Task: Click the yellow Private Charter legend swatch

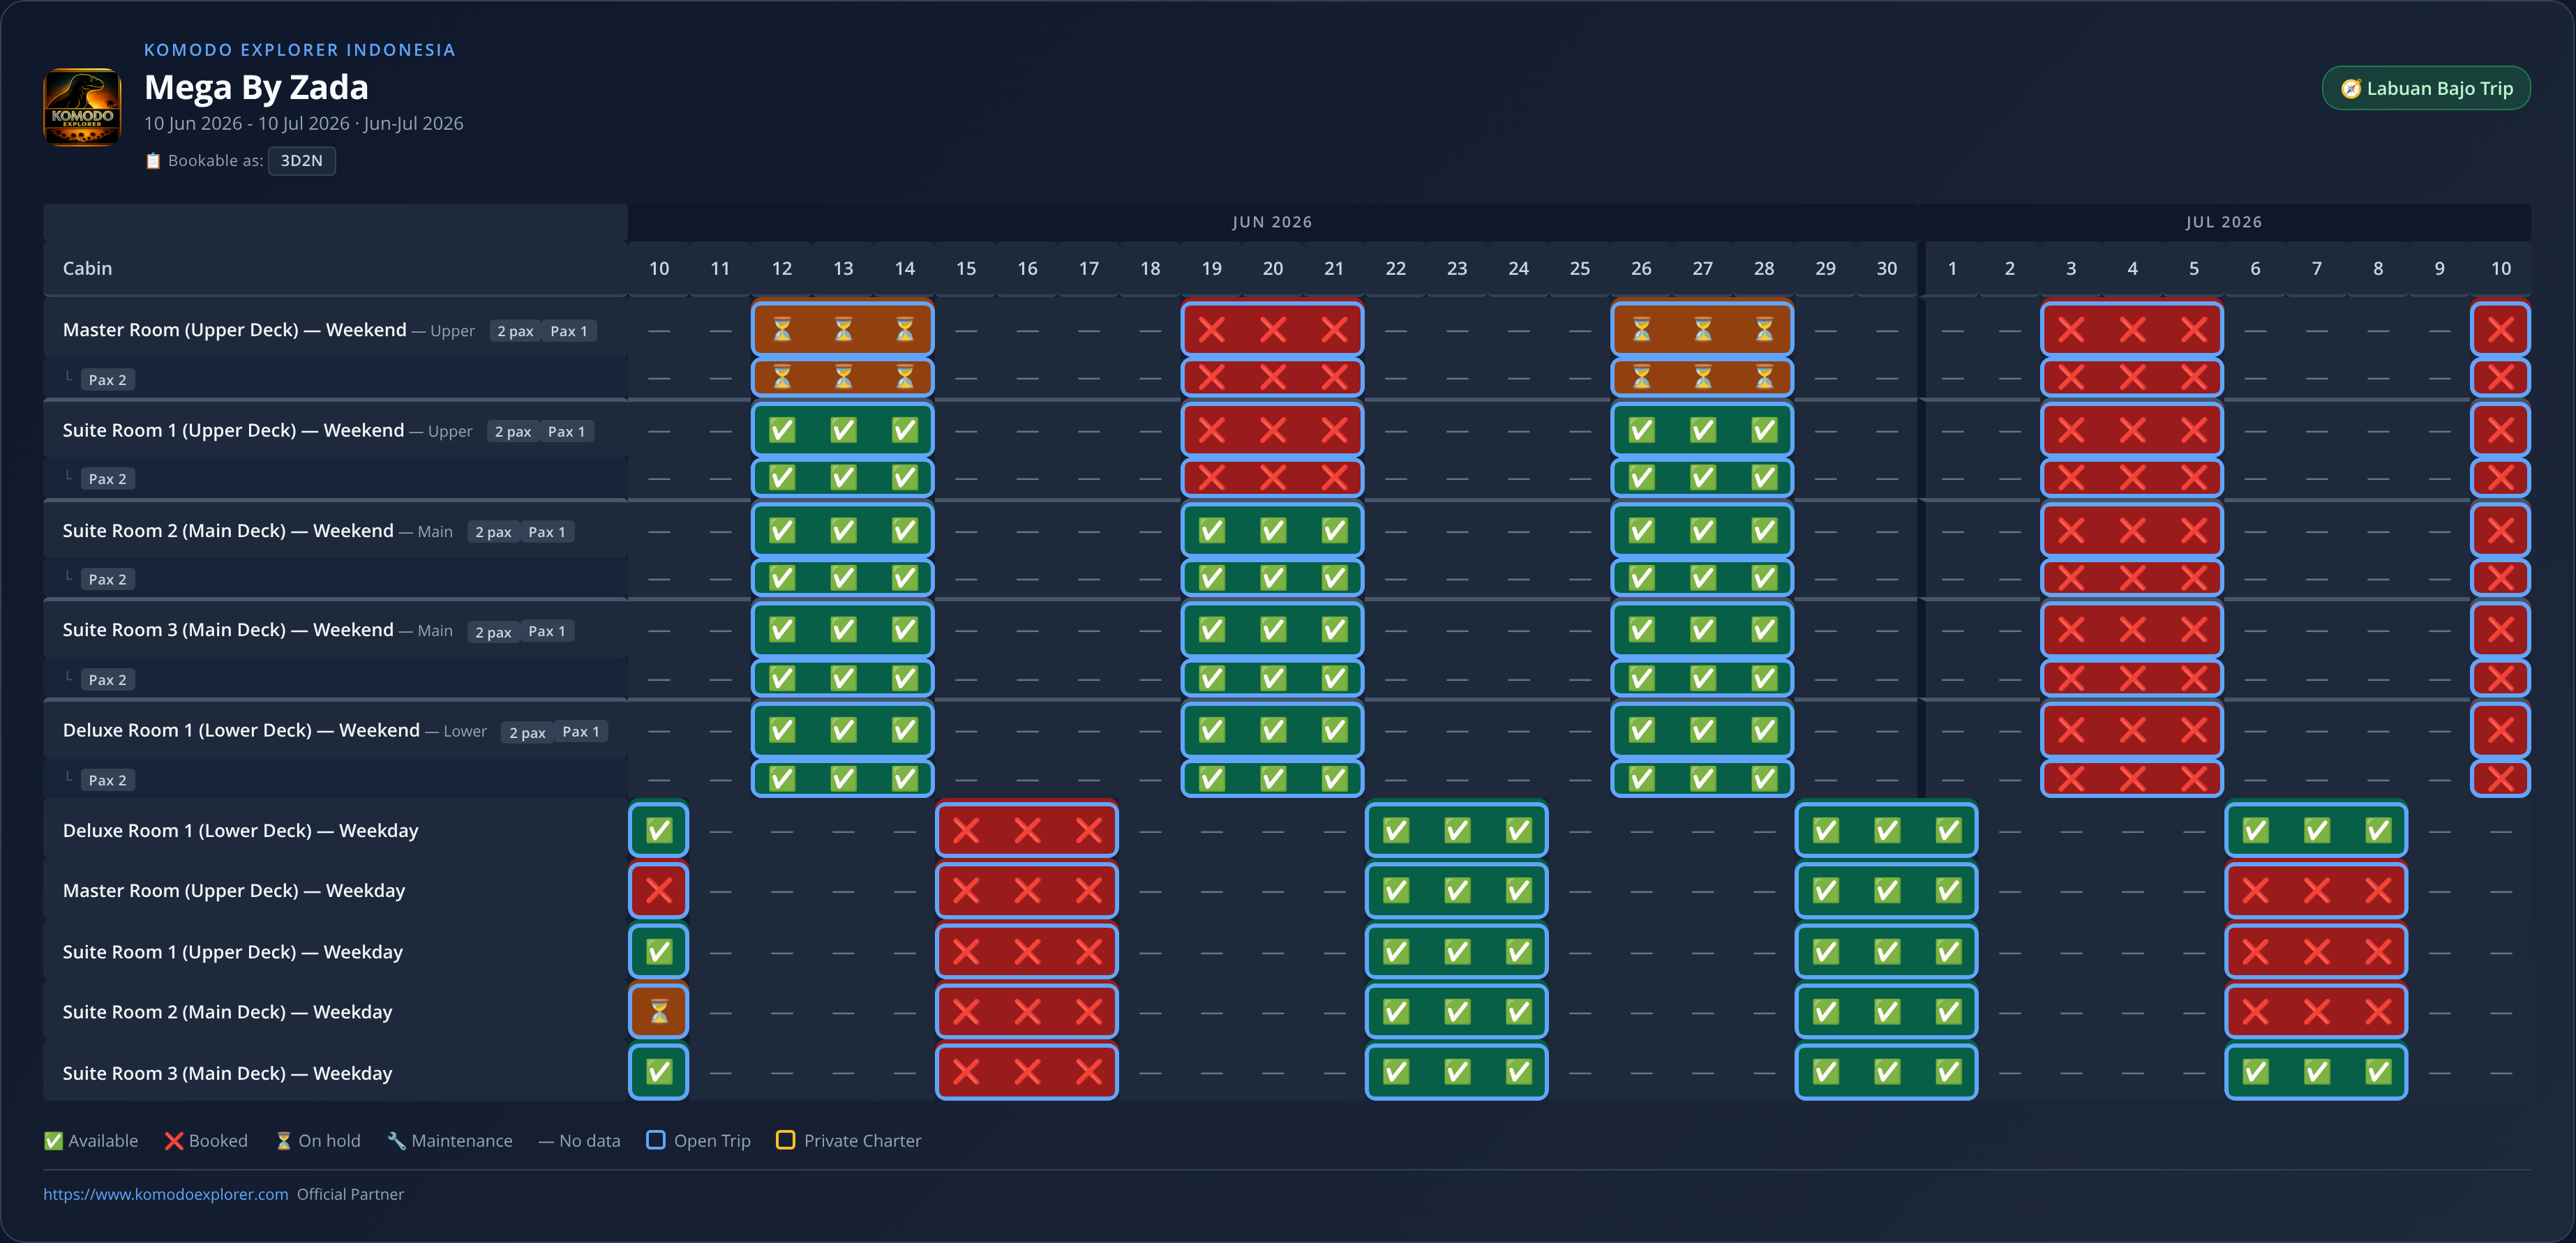Action: coord(786,1140)
